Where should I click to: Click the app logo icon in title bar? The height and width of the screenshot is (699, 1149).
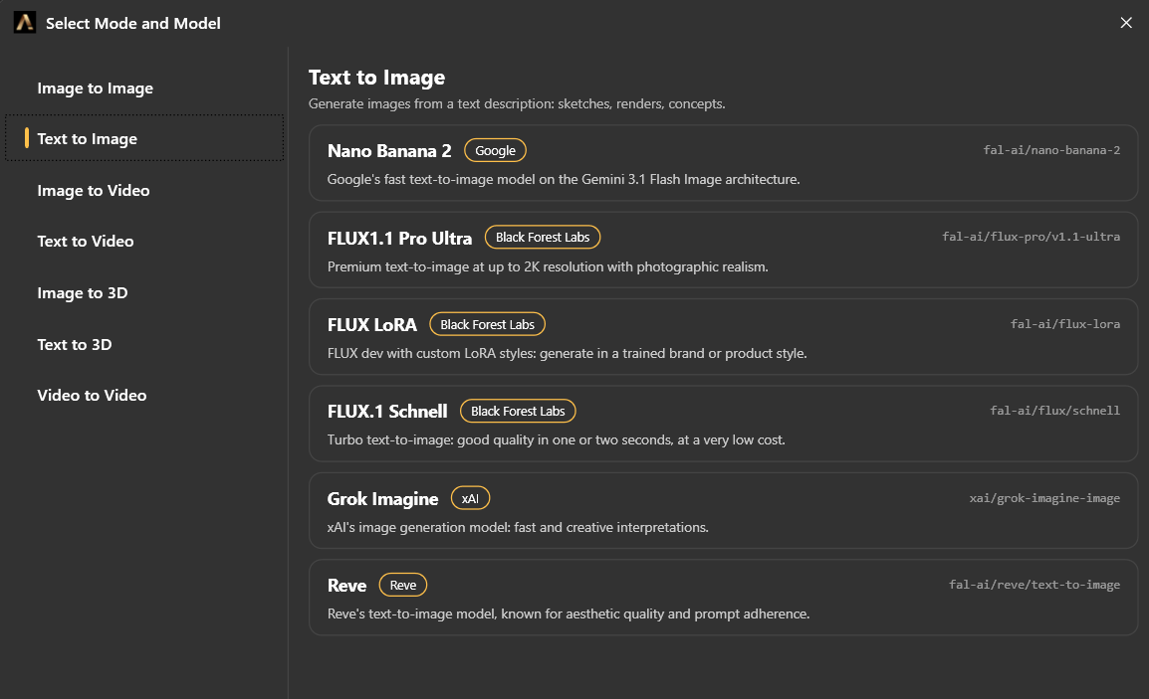pyautogui.click(x=25, y=23)
